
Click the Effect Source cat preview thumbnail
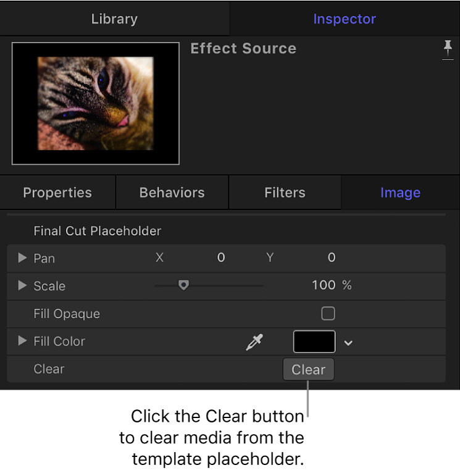[x=96, y=104]
